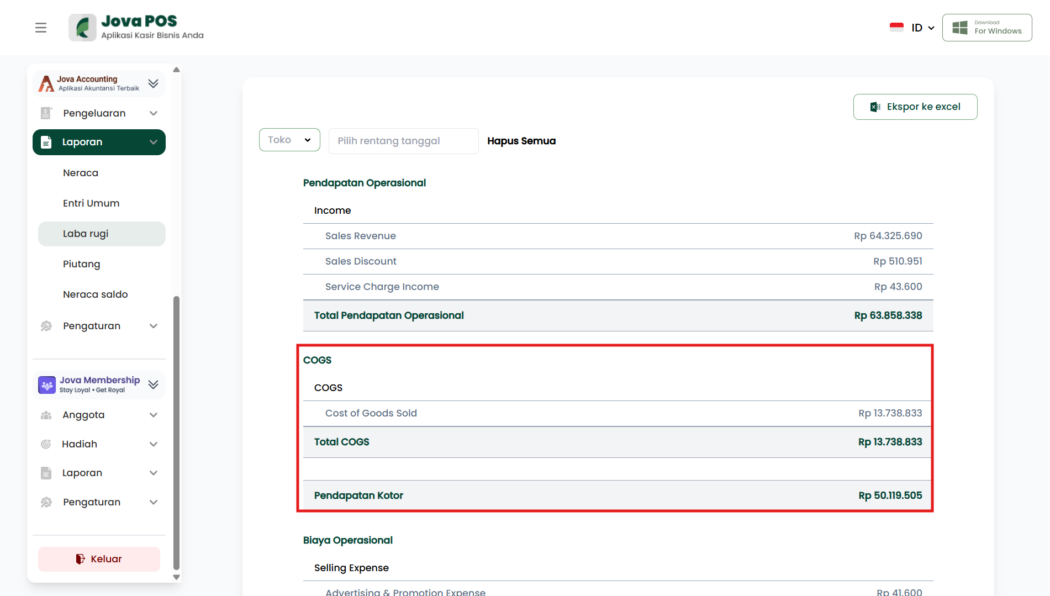Click the Jova Accounting logo icon

tap(46, 83)
